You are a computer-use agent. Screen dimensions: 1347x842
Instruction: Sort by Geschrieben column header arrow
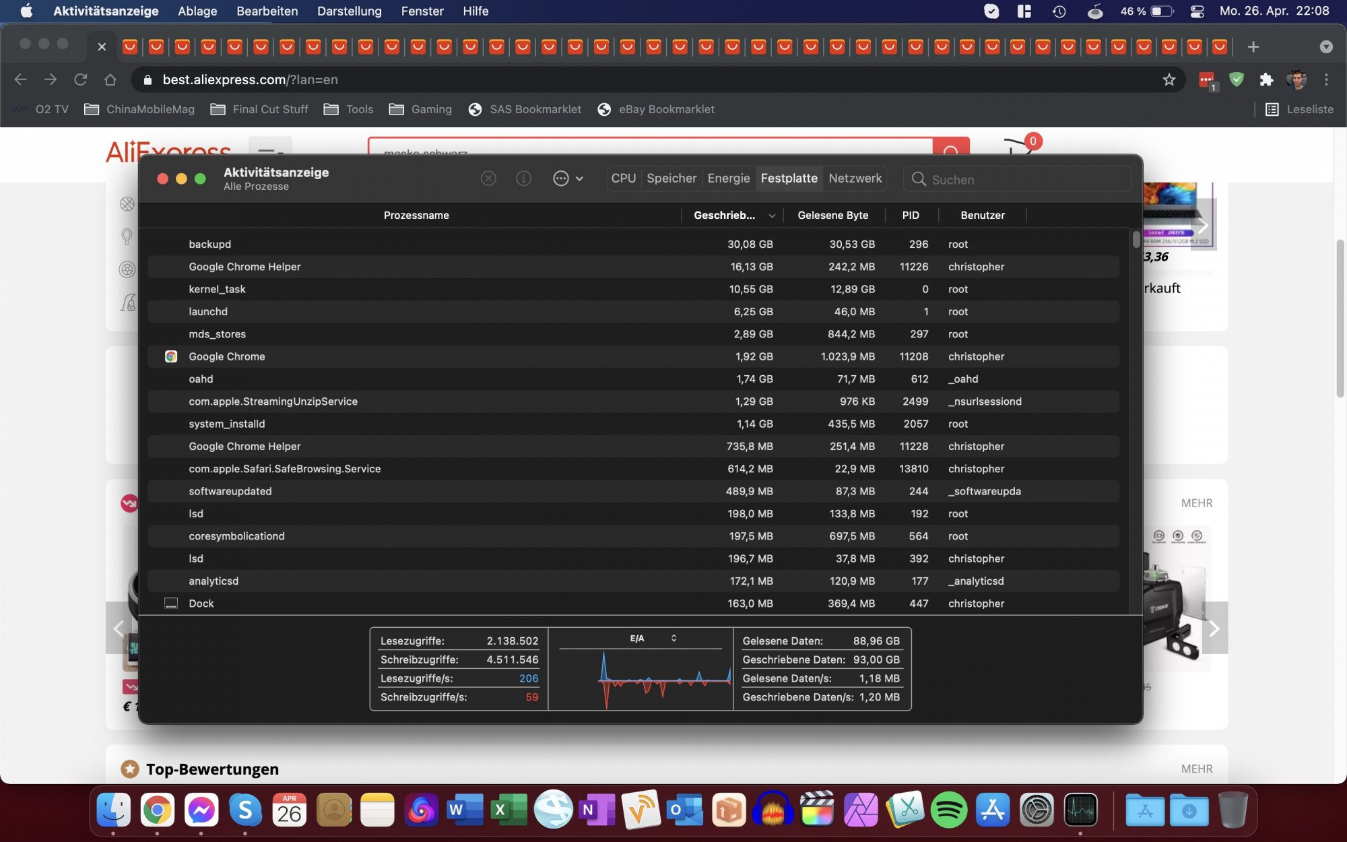(772, 216)
